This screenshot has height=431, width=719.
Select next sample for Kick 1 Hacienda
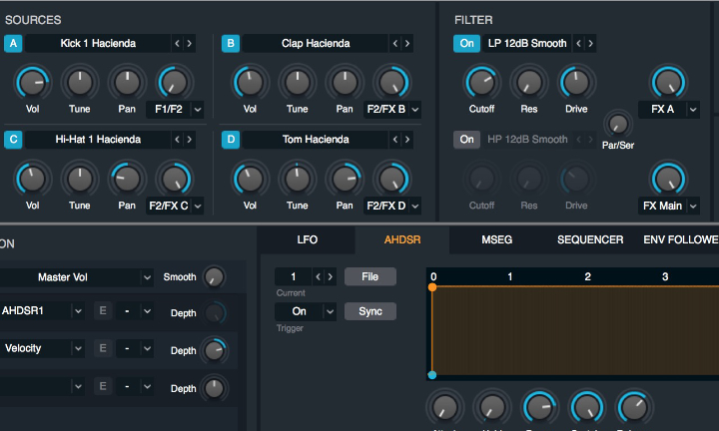[190, 44]
